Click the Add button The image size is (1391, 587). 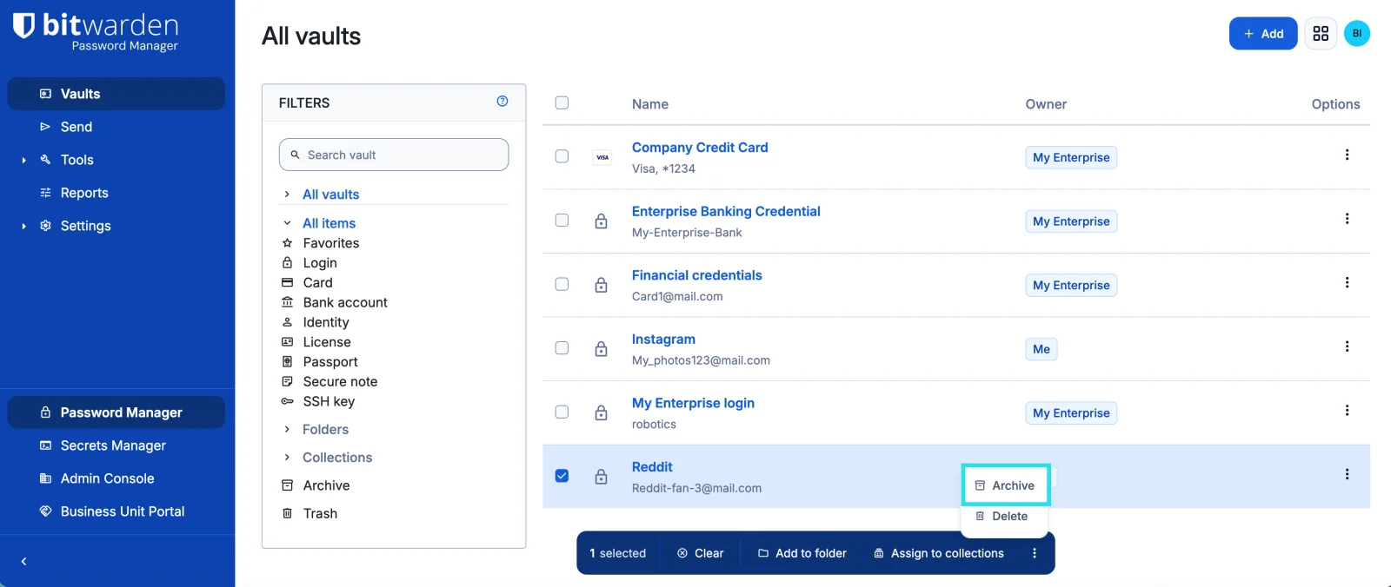coord(1263,34)
